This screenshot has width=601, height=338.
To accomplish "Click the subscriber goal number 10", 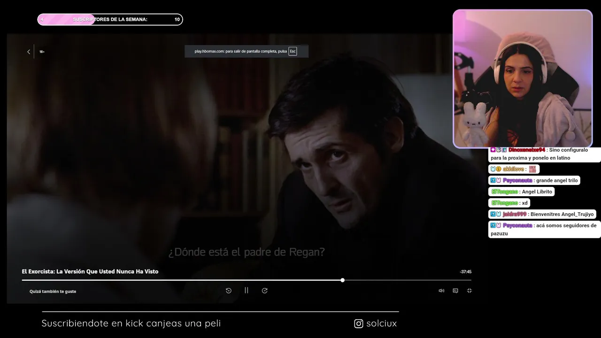I will pos(177,19).
